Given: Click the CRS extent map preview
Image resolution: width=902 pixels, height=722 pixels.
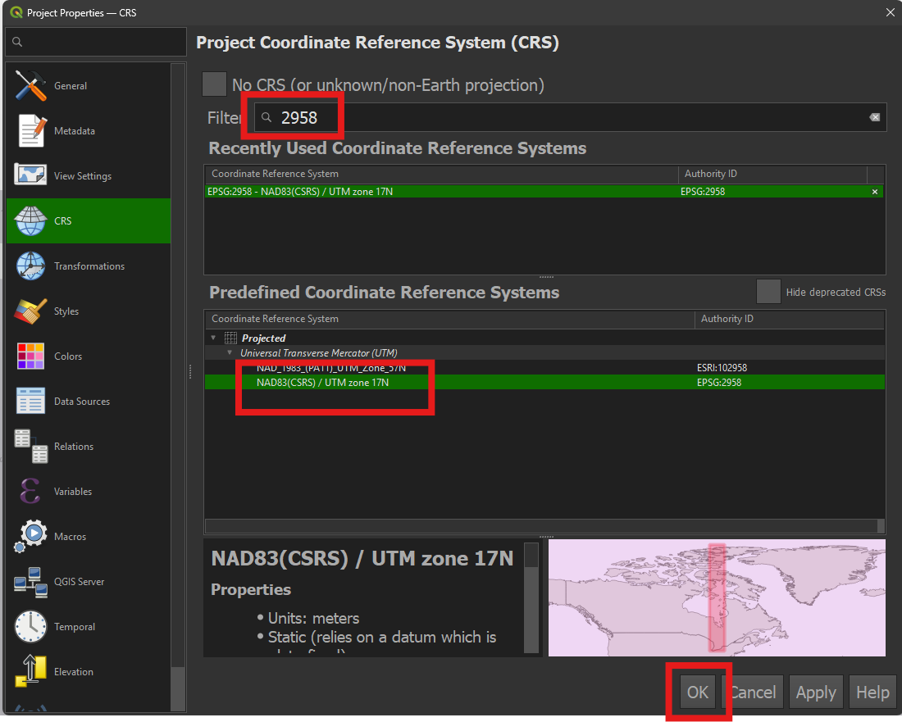Looking at the screenshot, I should (717, 597).
